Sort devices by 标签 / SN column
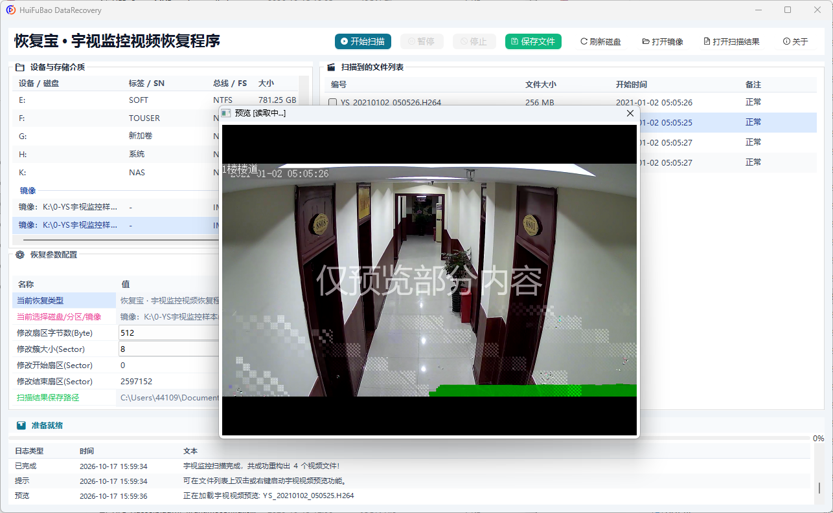Image resolution: width=833 pixels, height=513 pixels. (x=146, y=83)
